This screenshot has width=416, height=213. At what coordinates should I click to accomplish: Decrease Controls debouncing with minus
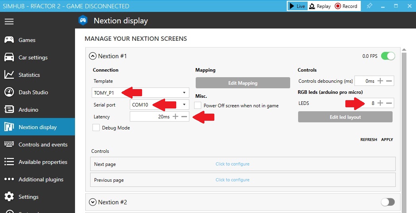point(389,81)
